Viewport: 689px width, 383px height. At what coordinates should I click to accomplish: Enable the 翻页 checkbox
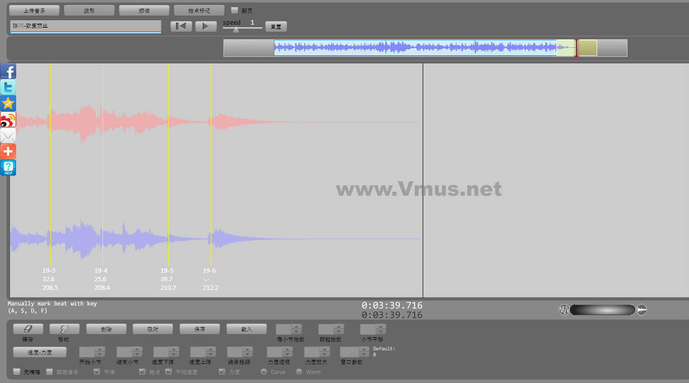[x=235, y=10]
